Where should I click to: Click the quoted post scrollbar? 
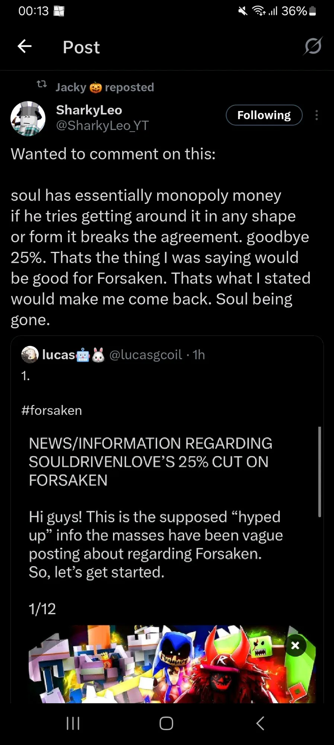pyautogui.click(x=319, y=471)
